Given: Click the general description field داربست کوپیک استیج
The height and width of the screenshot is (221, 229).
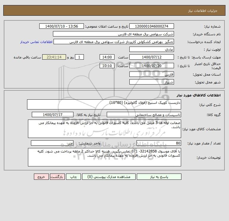Looking at the screenshot, I should 104,104.
